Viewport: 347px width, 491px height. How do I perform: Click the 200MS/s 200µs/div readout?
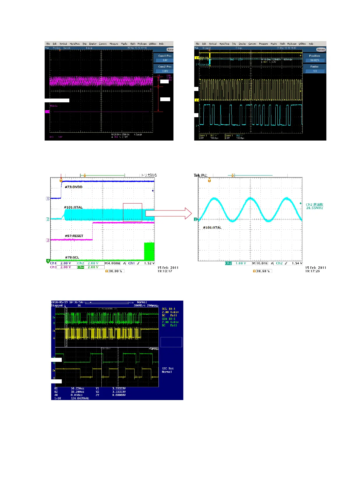[146, 306]
